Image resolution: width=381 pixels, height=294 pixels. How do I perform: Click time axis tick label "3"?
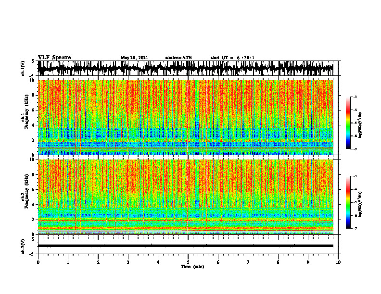coord(128,262)
